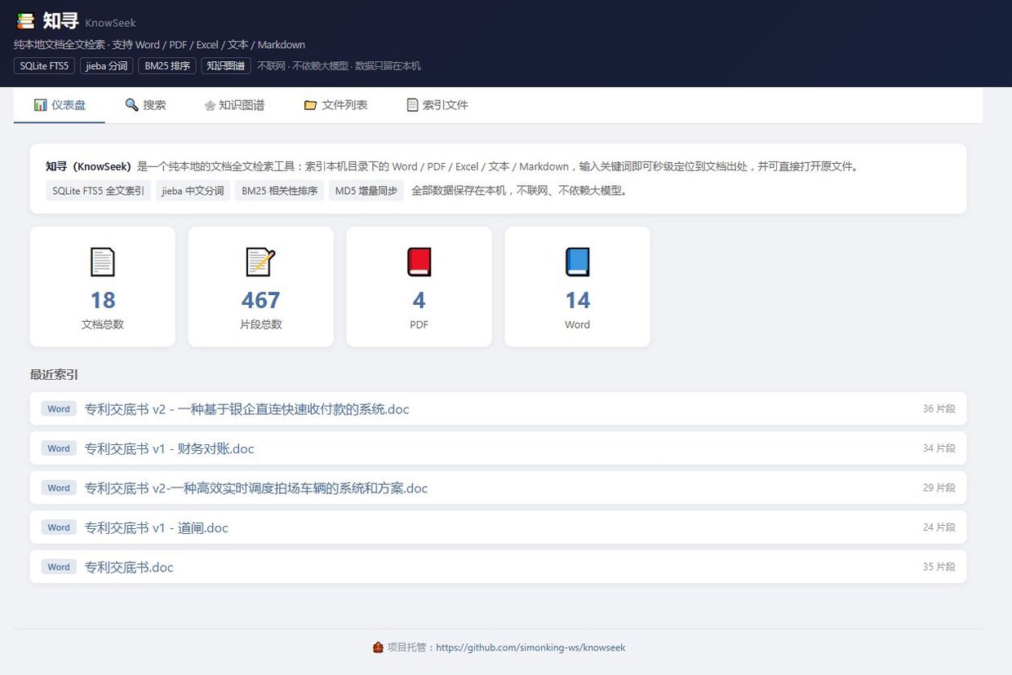Click the magnifier icon in 搜索 tab
This screenshot has height=675, width=1012.
[x=131, y=105]
